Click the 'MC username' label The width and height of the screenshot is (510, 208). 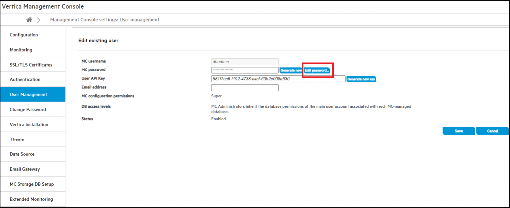coord(94,61)
